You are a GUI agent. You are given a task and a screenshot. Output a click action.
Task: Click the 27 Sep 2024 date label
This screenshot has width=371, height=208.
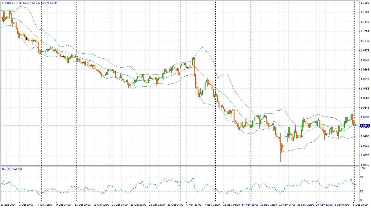coord(8,205)
